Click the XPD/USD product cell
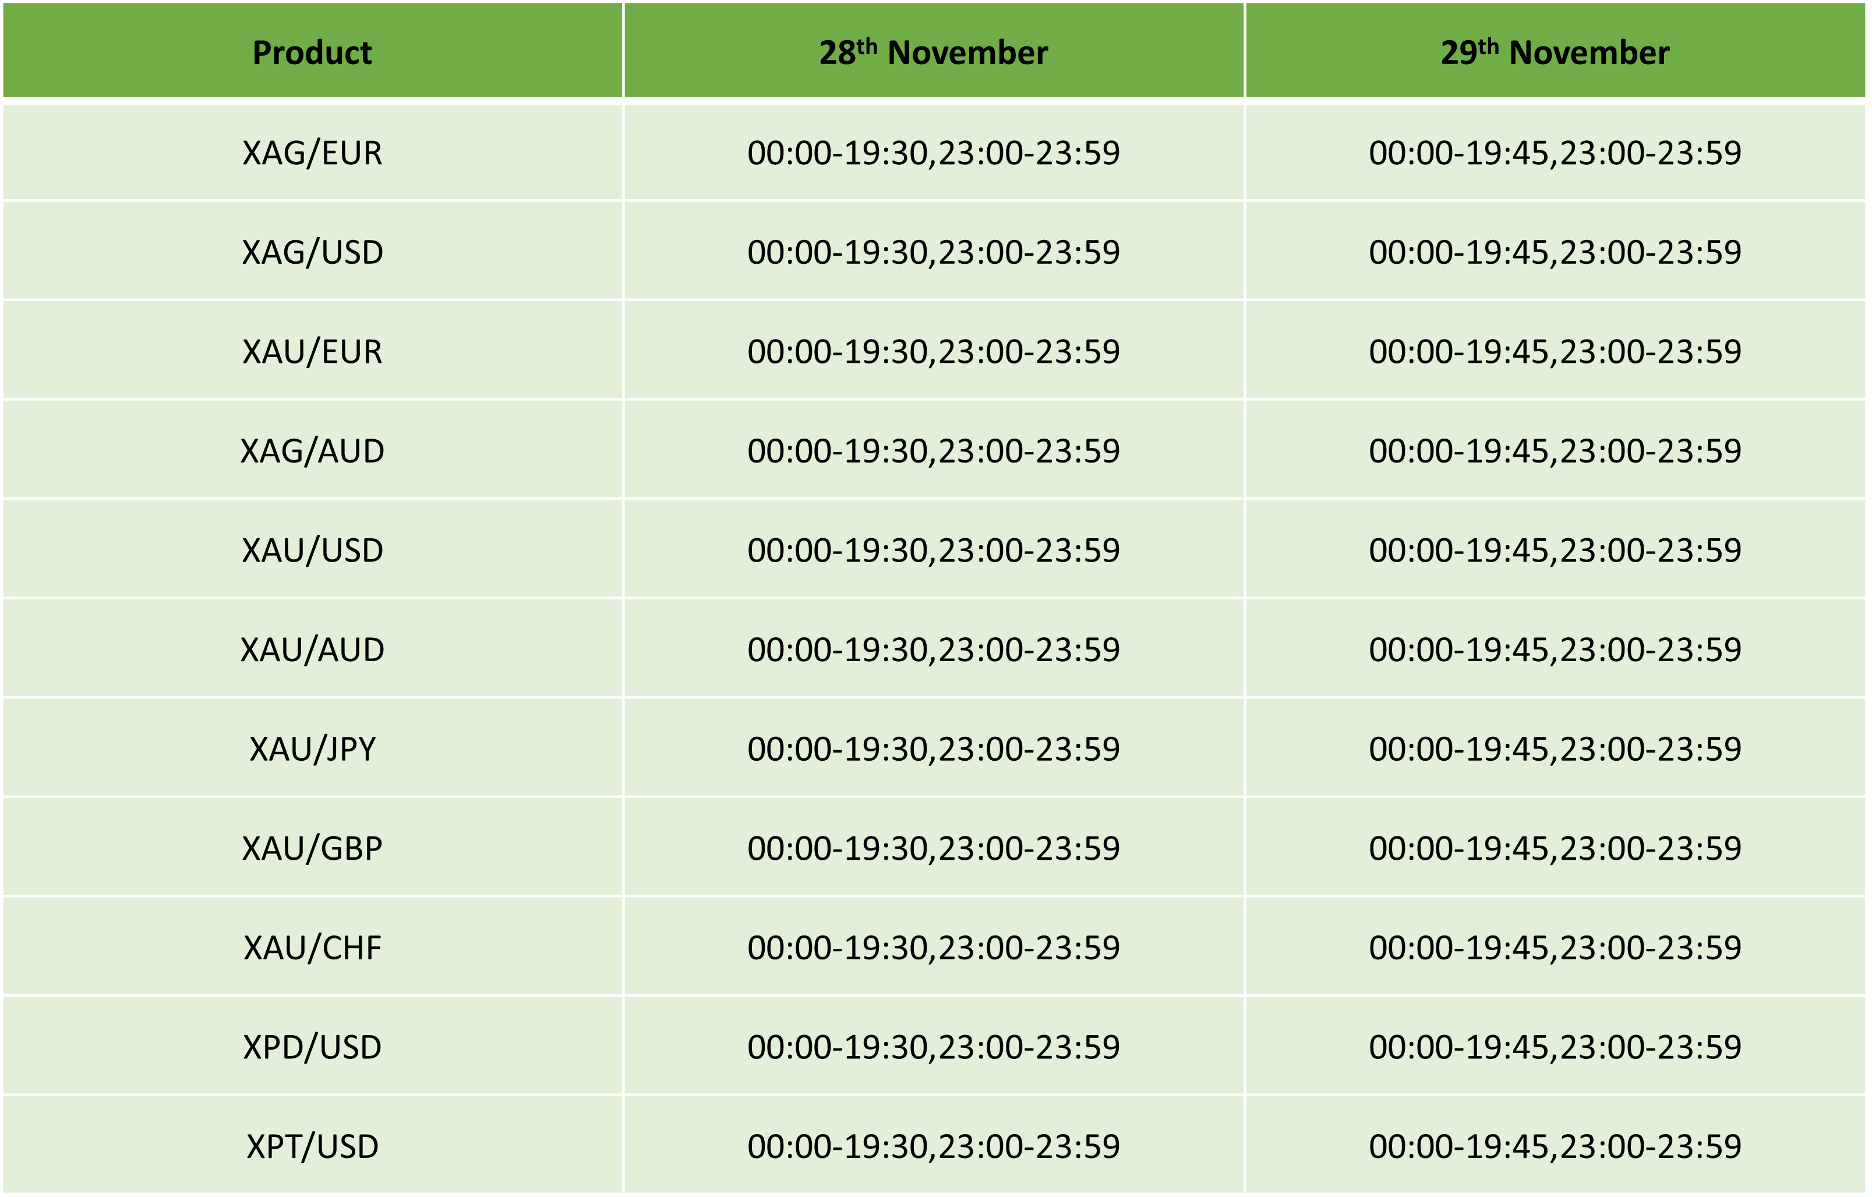This screenshot has width=1872, height=1197. 312,1047
